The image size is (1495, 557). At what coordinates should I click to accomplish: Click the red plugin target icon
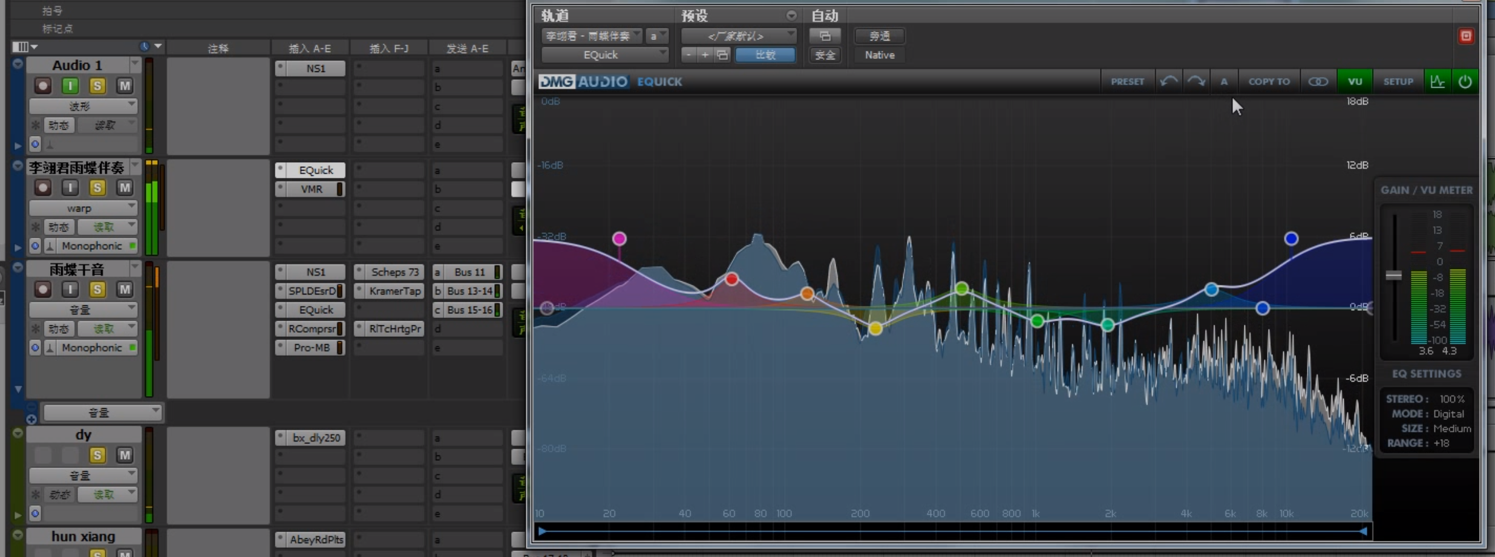pos(1465,36)
